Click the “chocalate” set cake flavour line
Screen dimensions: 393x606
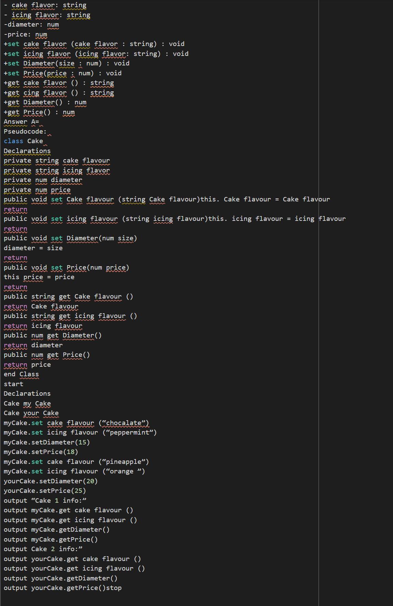(76, 423)
